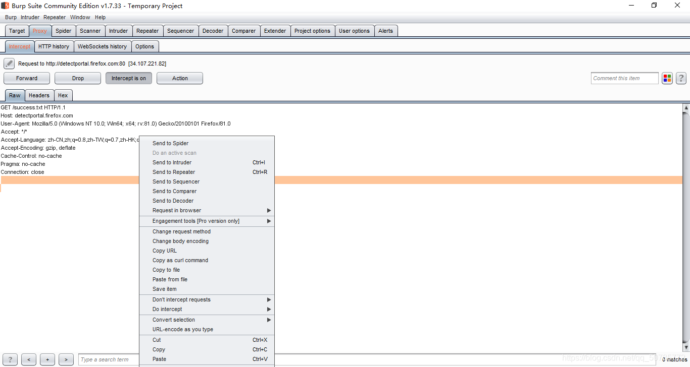The height and width of the screenshot is (367, 690).
Task: Choose Send to Sequencer
Action: (207, 181)
